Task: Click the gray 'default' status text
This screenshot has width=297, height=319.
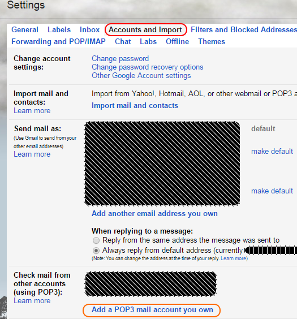Action: coord(263,129)
